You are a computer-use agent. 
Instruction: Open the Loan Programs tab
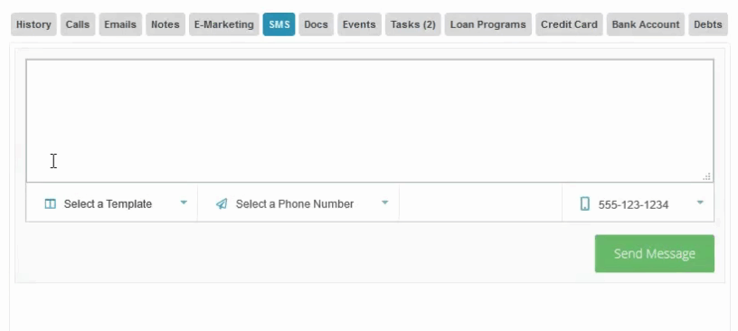click(x=488, y=24)
